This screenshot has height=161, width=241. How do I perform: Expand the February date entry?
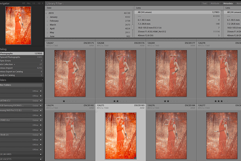[47, 21]
